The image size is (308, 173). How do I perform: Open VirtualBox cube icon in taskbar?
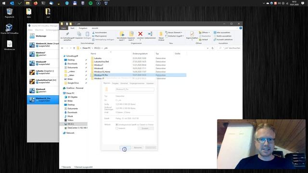[106, 3]
